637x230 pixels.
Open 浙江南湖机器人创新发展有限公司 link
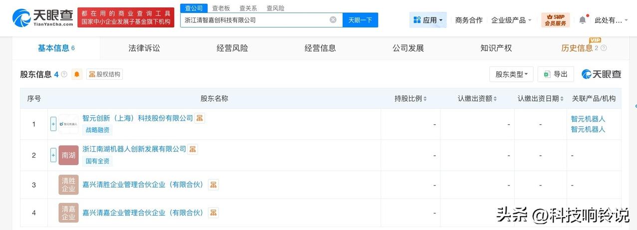coord(134,149)
